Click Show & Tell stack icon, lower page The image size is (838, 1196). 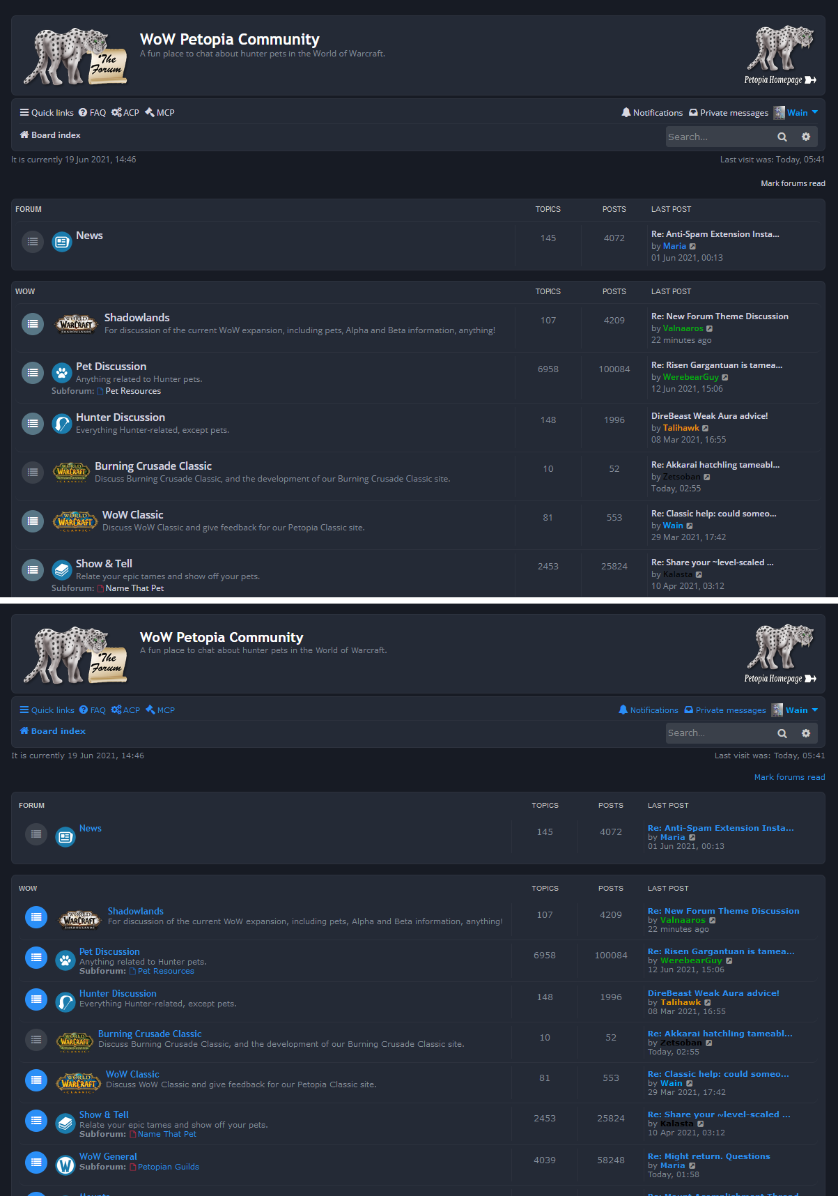click(65, 1124)
